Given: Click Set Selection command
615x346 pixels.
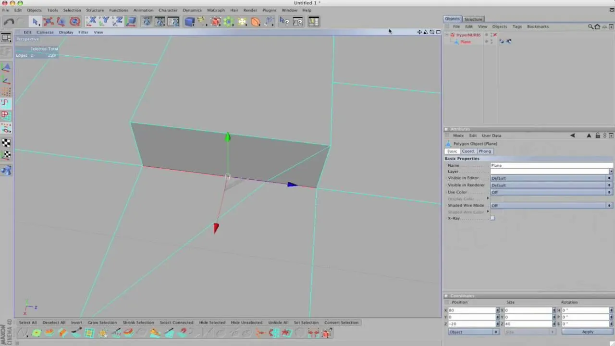Looking at the screenshot, I should [x=306, y=322].
